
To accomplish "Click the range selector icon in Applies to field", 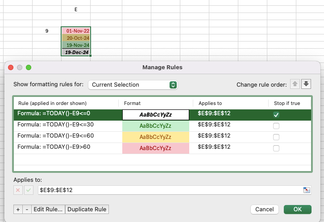I will point(307,190).
